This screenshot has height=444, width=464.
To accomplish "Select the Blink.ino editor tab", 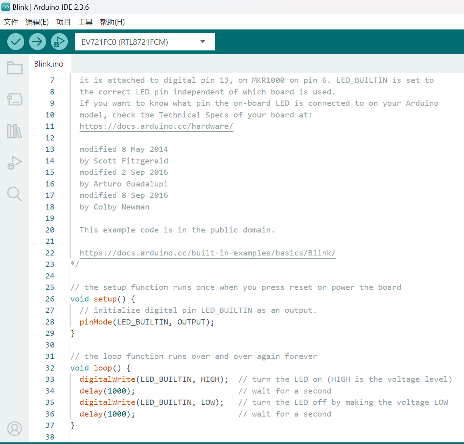I will coord(48,64).
